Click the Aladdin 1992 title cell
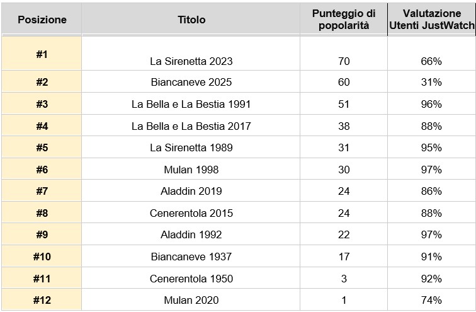Viewport: 476px width, 312px height. pyautogui.click(x=191, y=234)
